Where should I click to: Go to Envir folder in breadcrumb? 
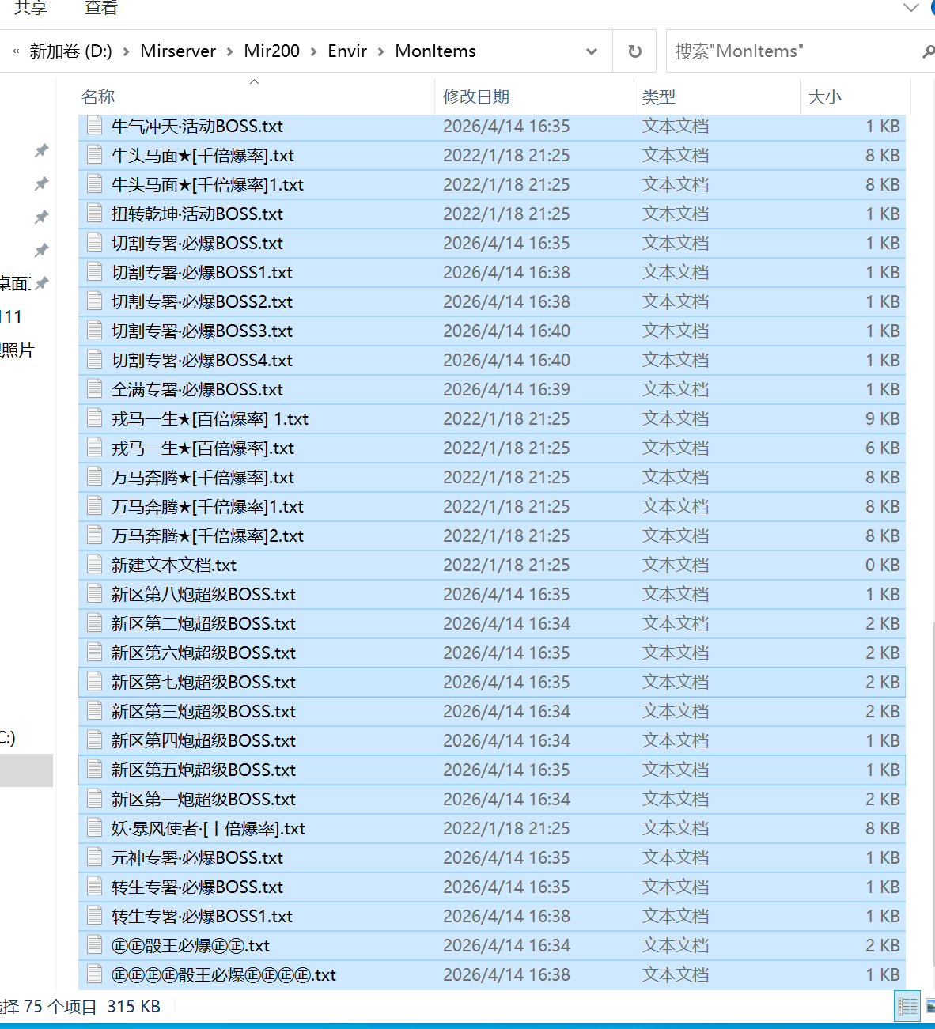(347, 51)
